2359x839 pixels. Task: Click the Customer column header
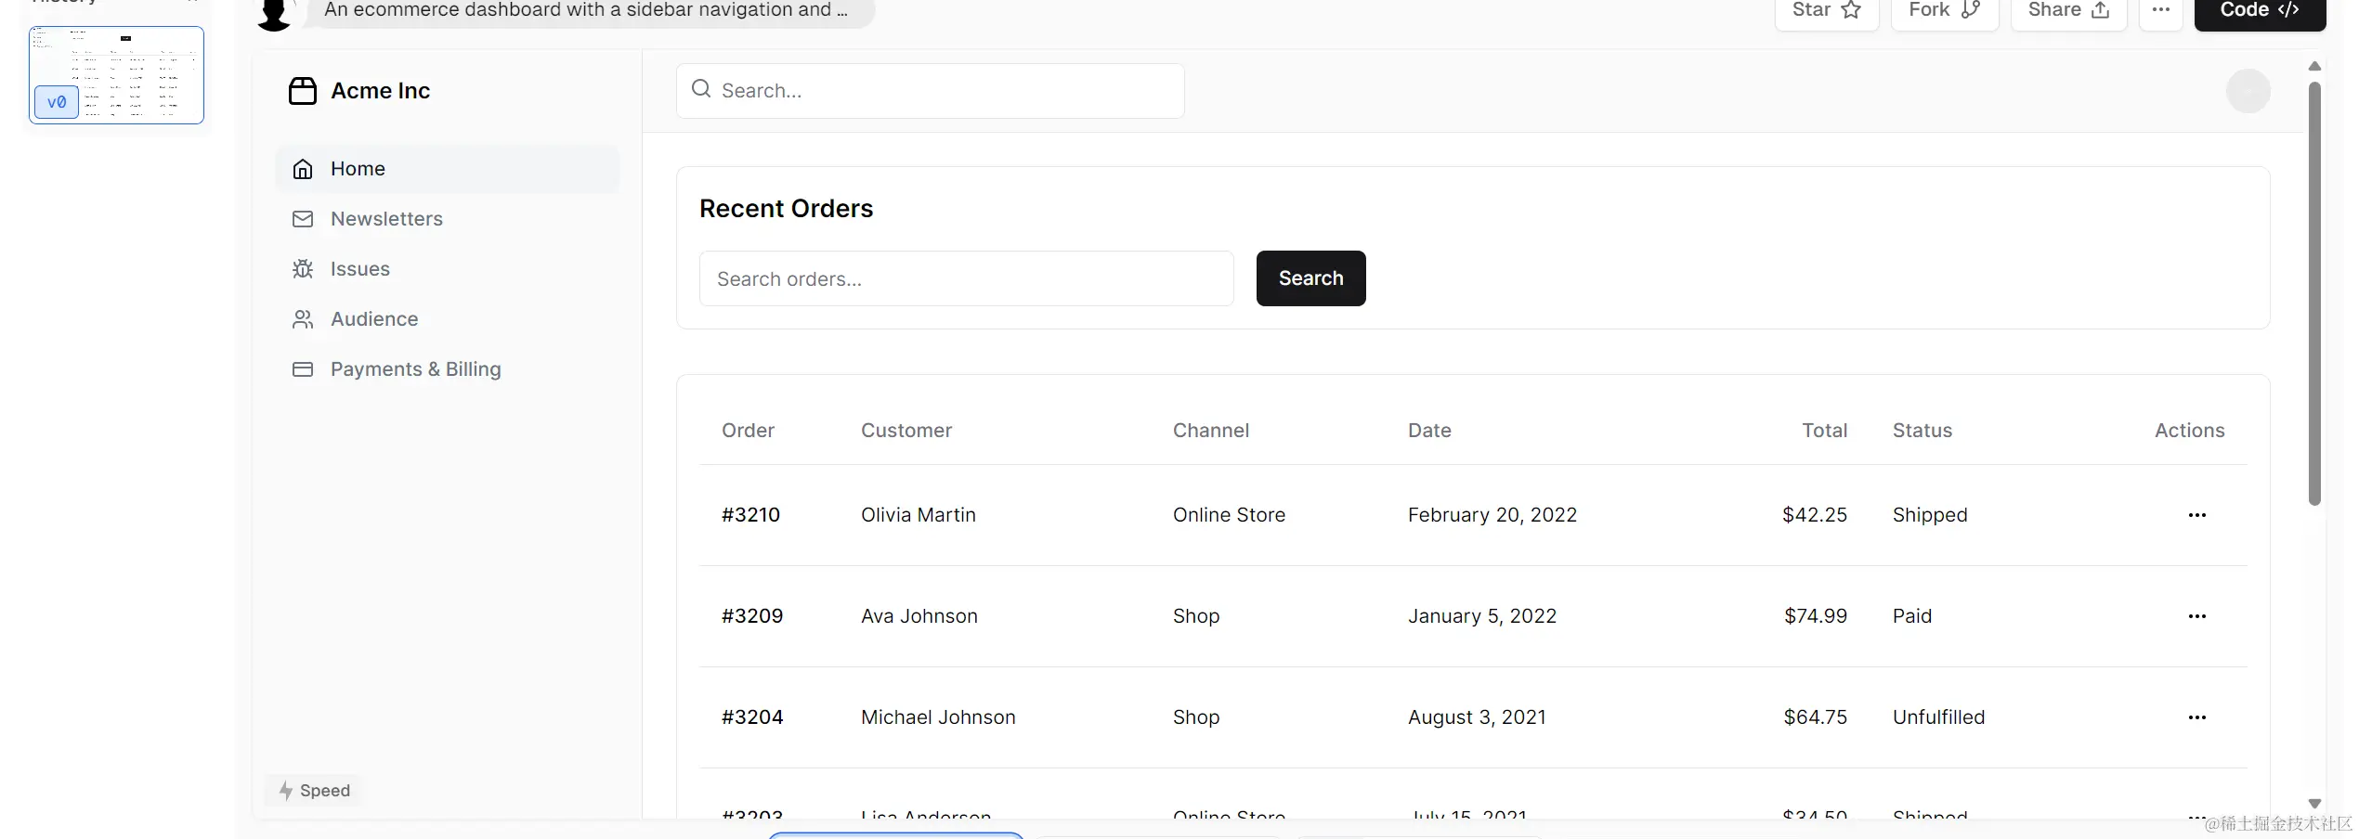pyautogui.click(x=906, y=431)
